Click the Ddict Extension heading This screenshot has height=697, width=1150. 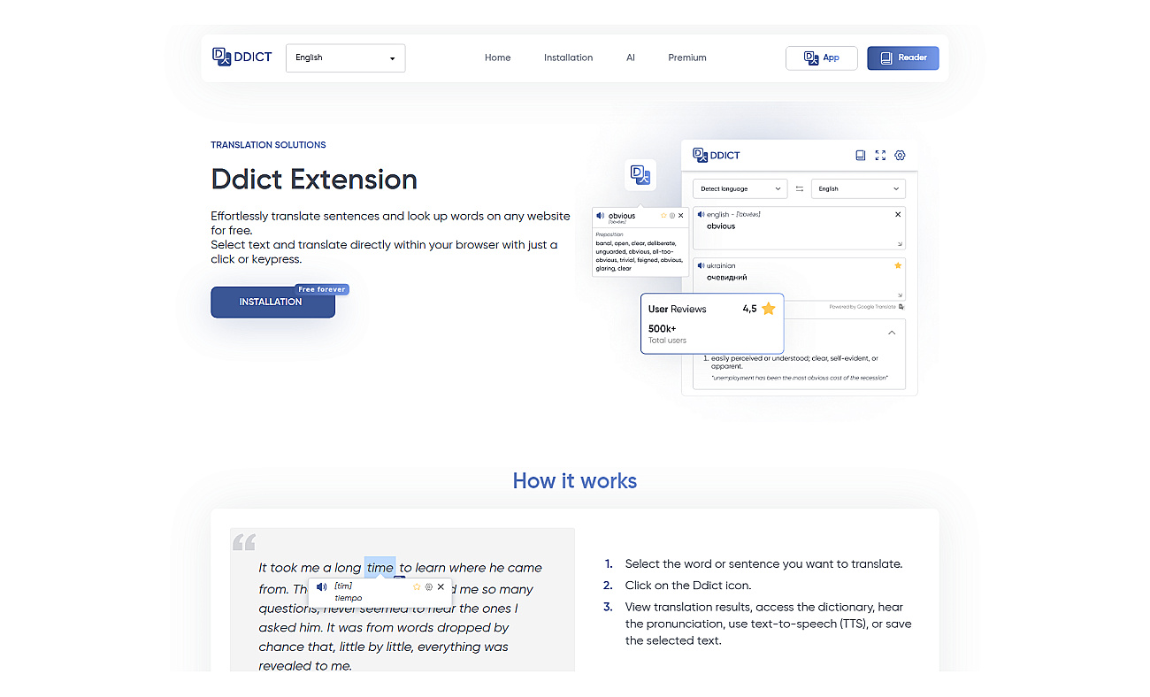coord(314,180)
